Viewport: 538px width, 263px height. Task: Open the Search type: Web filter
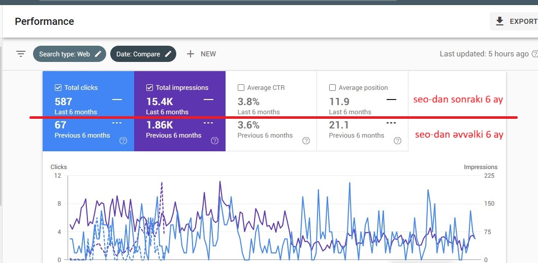(64, 54)
